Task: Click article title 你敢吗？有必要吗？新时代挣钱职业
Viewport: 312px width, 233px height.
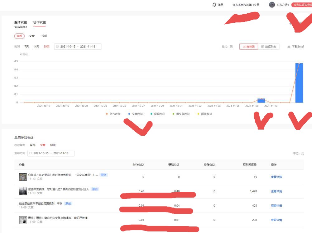Action: tap(63, 175)
